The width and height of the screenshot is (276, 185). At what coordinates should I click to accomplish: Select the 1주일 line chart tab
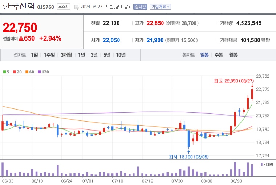(49, 55)
